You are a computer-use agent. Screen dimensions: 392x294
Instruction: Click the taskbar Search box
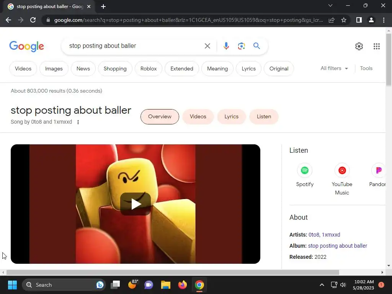[64, 285]
